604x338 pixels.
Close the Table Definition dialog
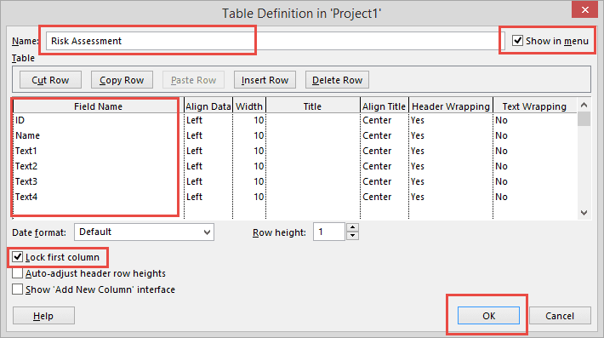coord(584,9)
